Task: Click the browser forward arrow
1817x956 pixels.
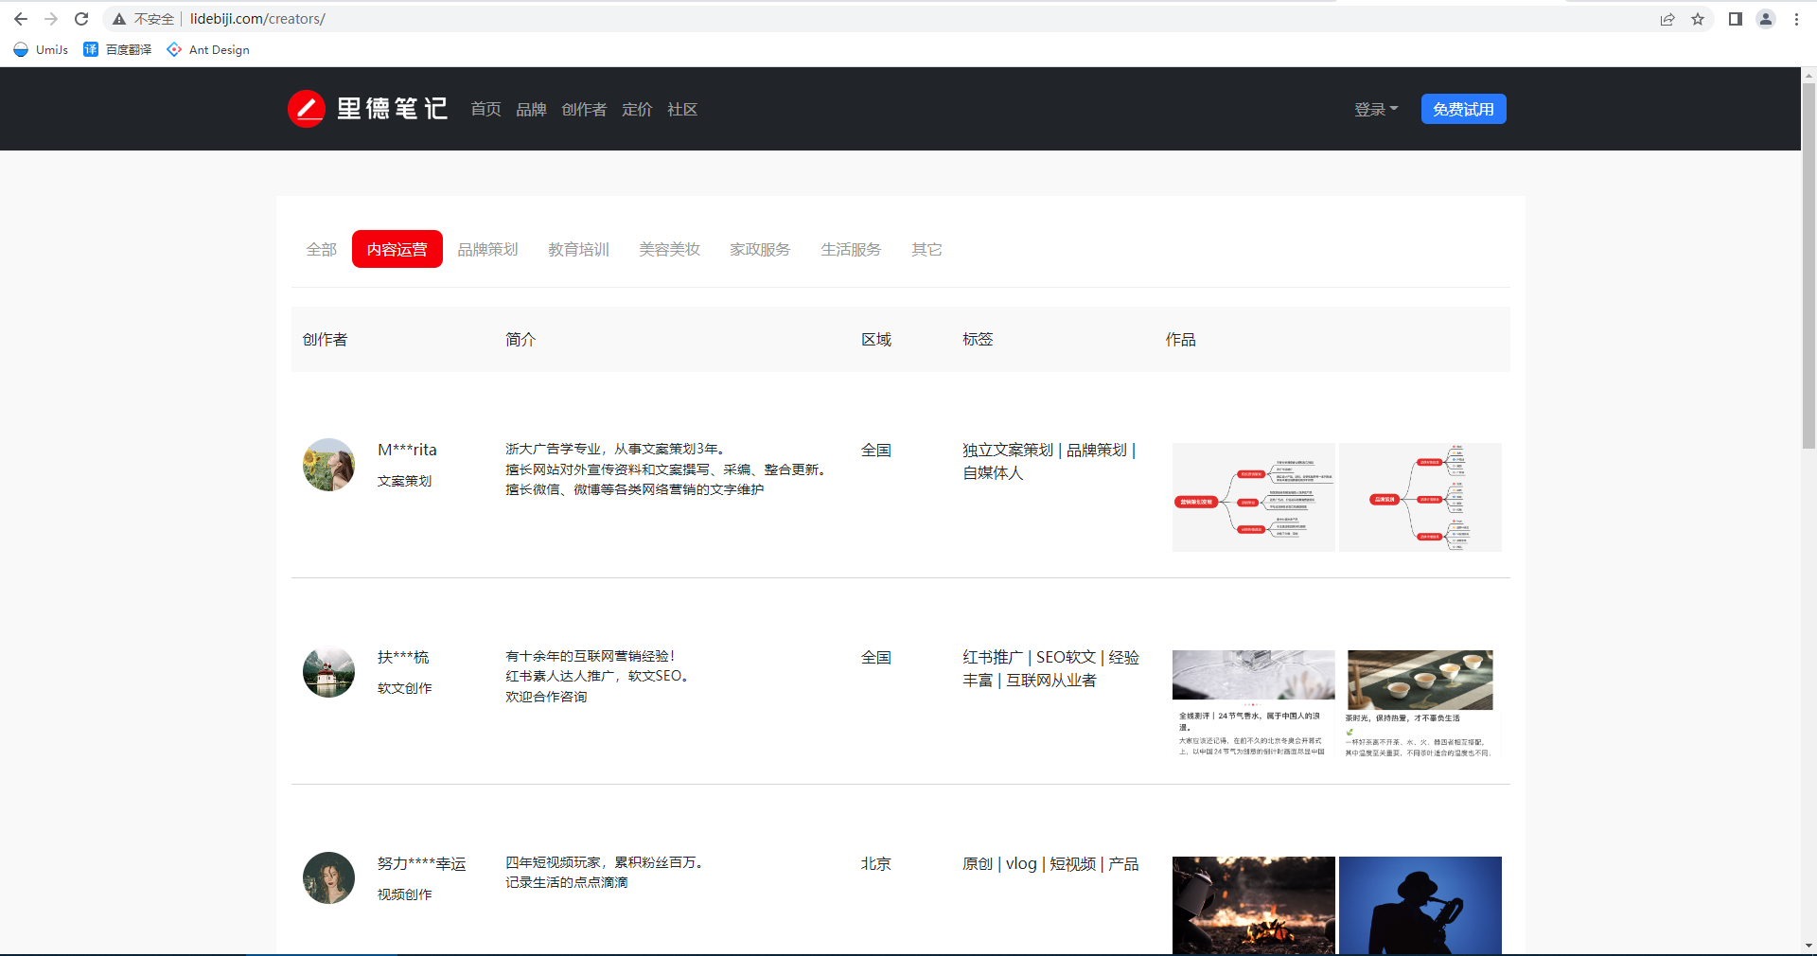Action: [x=51, y=19]
